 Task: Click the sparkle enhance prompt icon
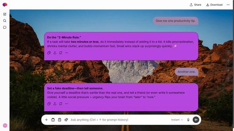(x=66, y=120)
